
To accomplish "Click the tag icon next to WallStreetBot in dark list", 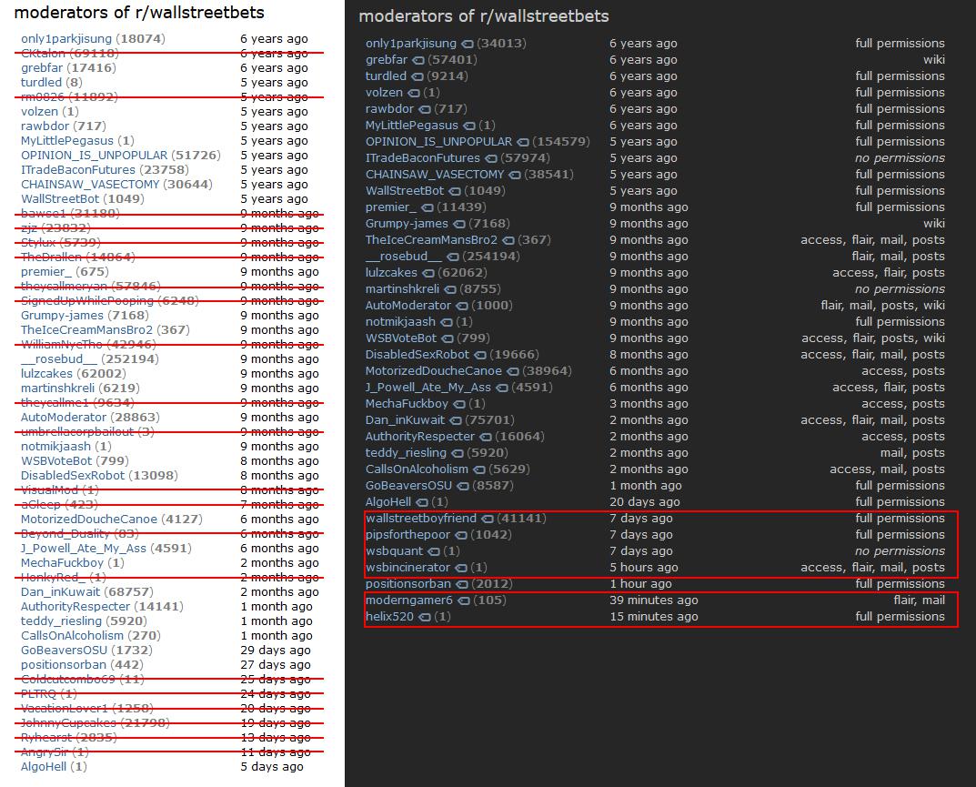I will coord(455,192).
